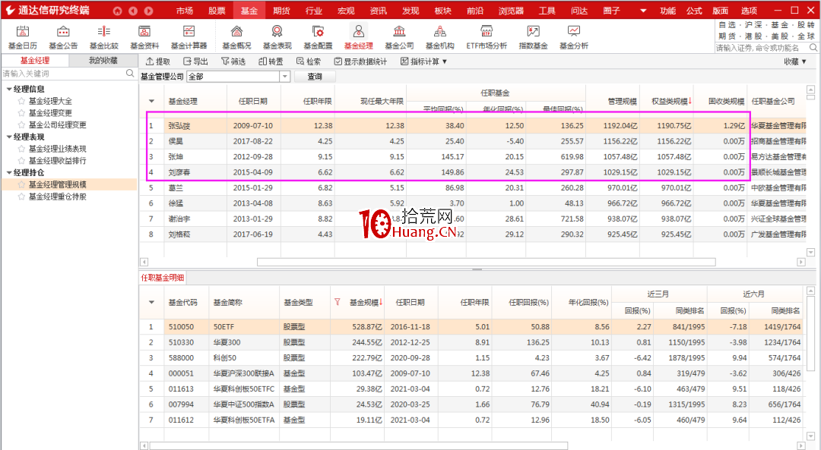Open column menu triangle beside 基金经理 header
The image size is (821, 450).
(x=152, y=102)
